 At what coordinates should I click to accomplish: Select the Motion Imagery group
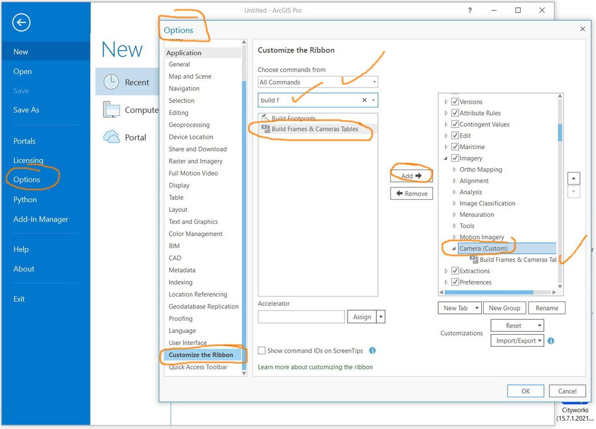point(481,237)
